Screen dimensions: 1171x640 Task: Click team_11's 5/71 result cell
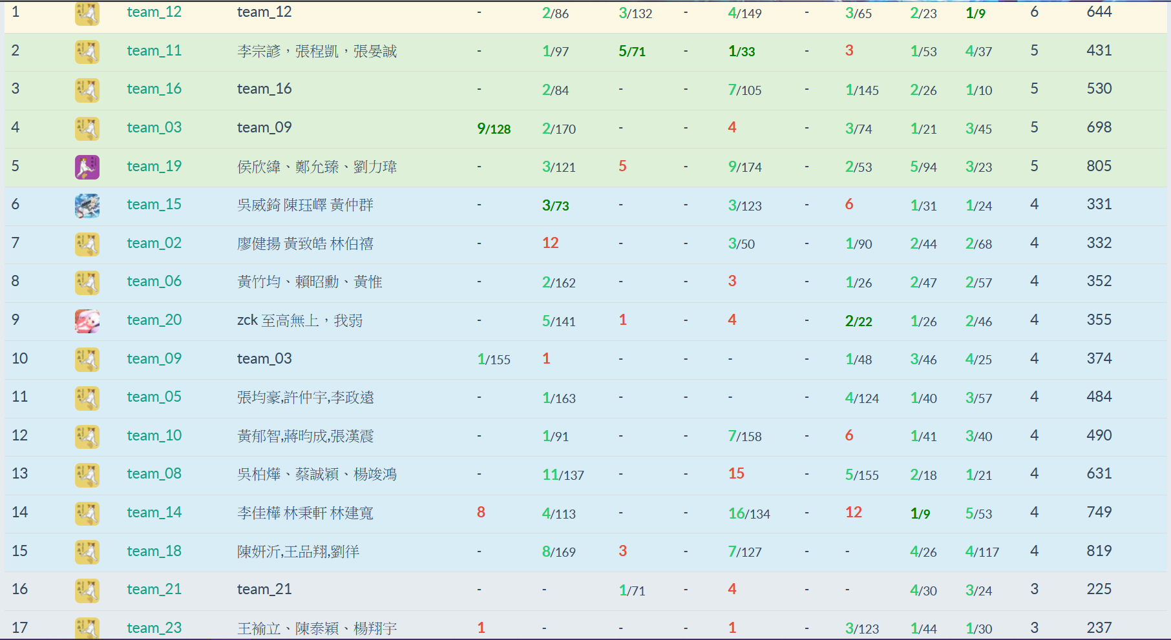tap(632, 52)
